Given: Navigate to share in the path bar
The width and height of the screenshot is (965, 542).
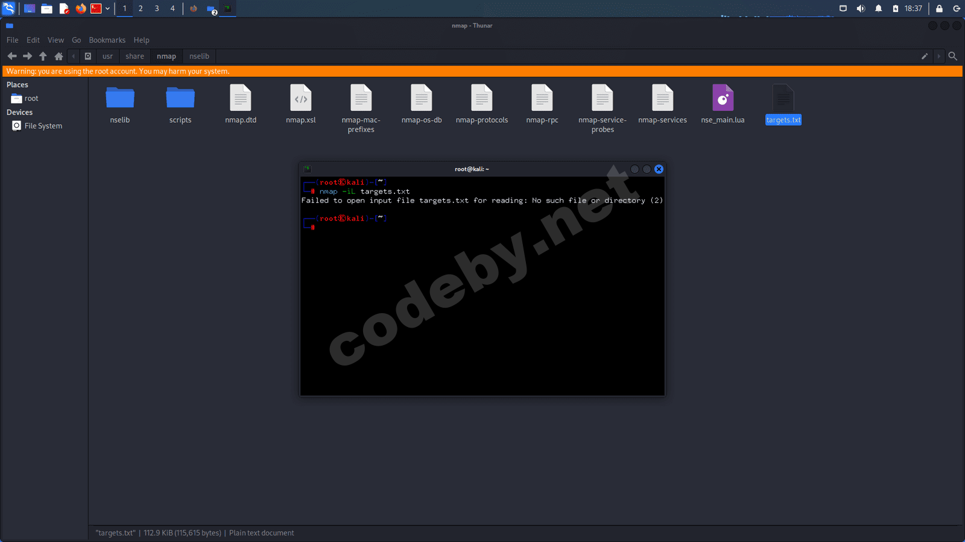Looking at the screenshot, I should click(135, 56).
